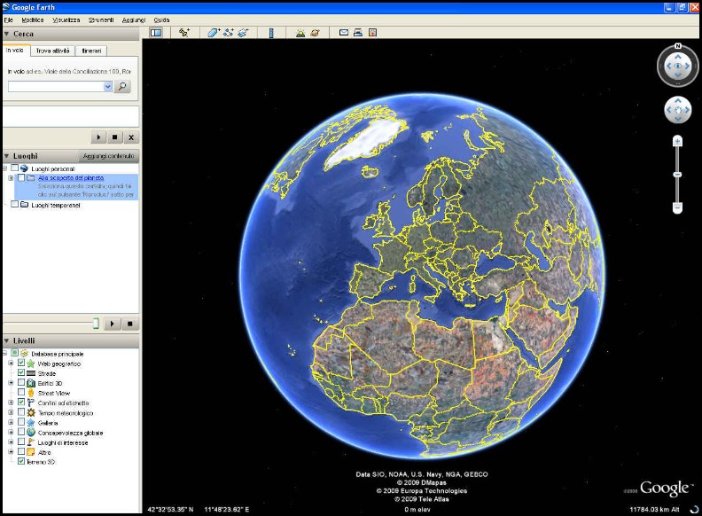The image size is (702, 516).
Task: Open the search box dropdown arrow
Action: click(x=107, y=87)
